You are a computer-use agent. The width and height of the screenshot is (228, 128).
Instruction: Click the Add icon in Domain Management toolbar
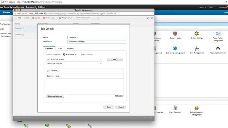point(16,18)
